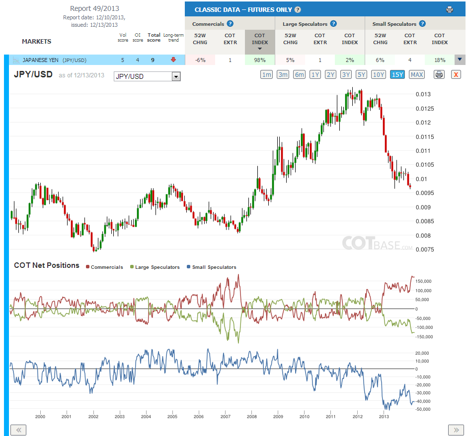Toggle Small Speculators series in legend
This screenshot has height=436, width=468.
pos(211,267)
